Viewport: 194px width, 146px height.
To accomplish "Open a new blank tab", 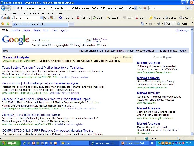I will pyautogui.click(x=71, y=24).
